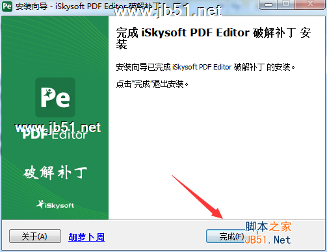This screenshot has width=327, height=252.
Task: Click the text 点击"完成"退出安装
Action: pyautogui.click(x=152, y=84)
